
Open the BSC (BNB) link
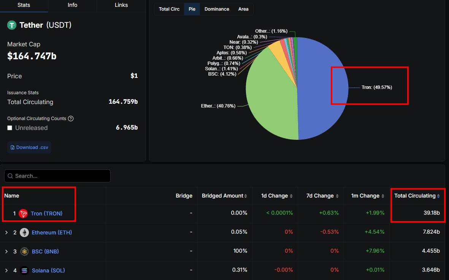(45, 252)
